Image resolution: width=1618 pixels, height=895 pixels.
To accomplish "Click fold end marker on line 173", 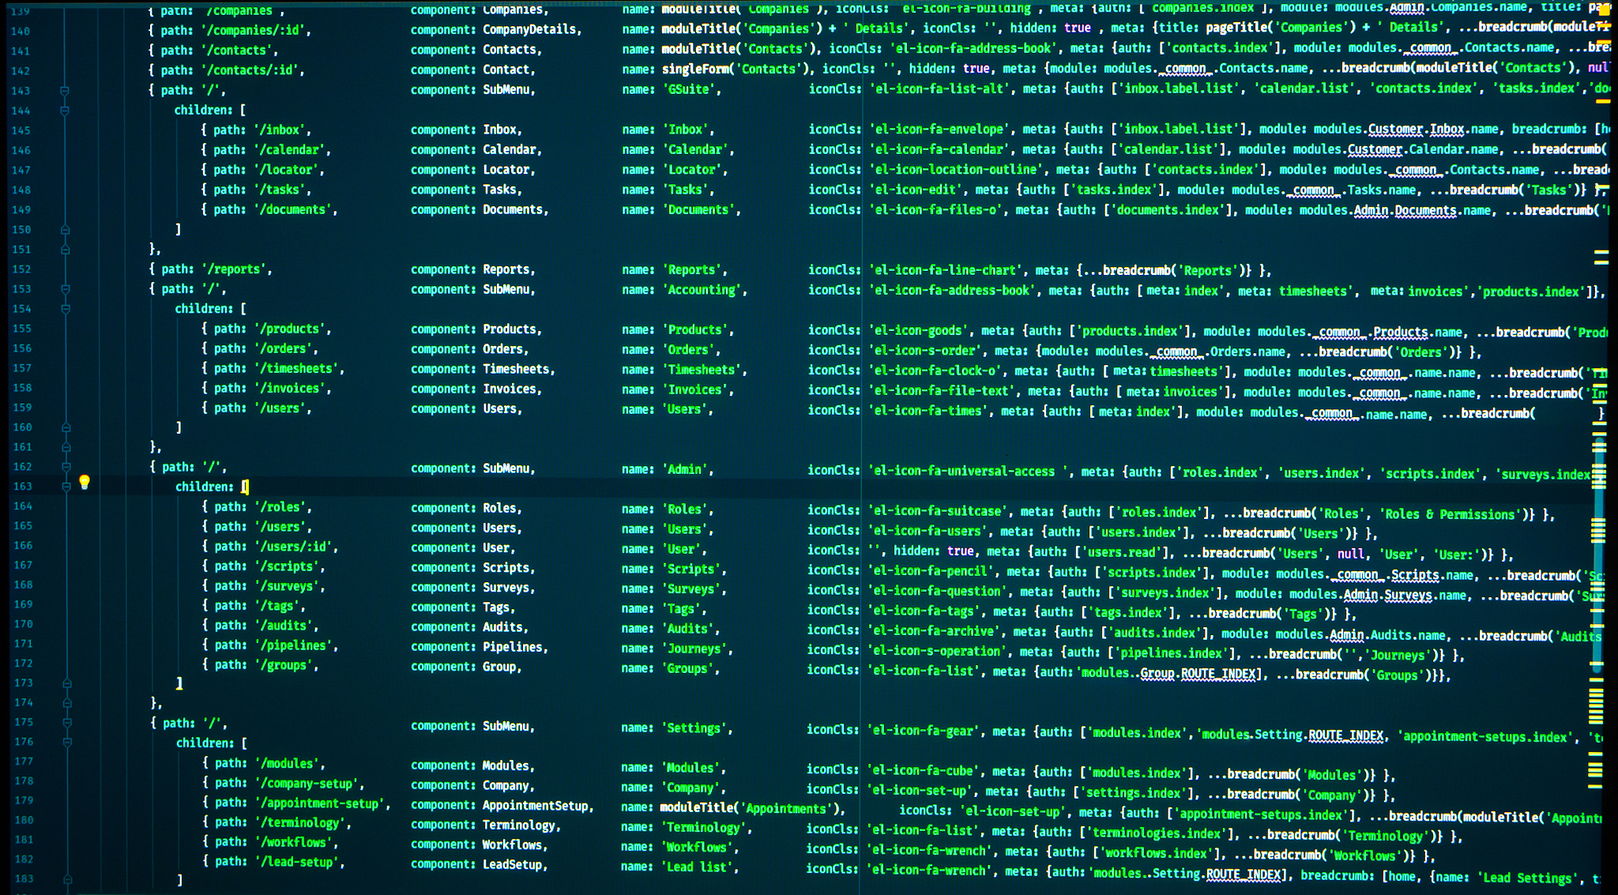I will coord(67,683).
